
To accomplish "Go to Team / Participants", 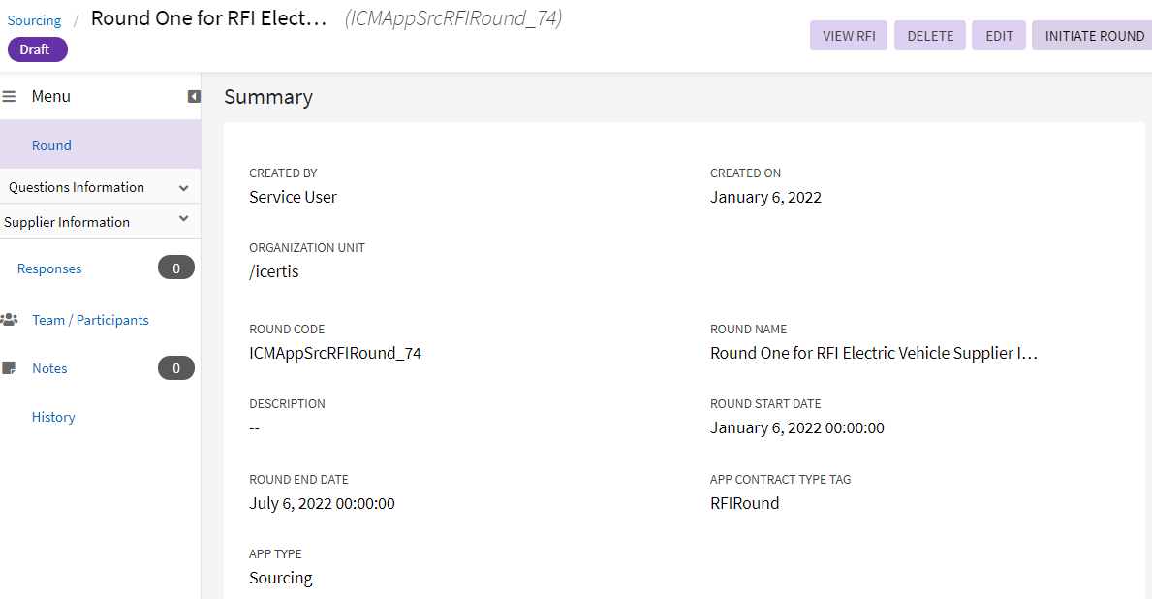I will [x=90, y=320].
